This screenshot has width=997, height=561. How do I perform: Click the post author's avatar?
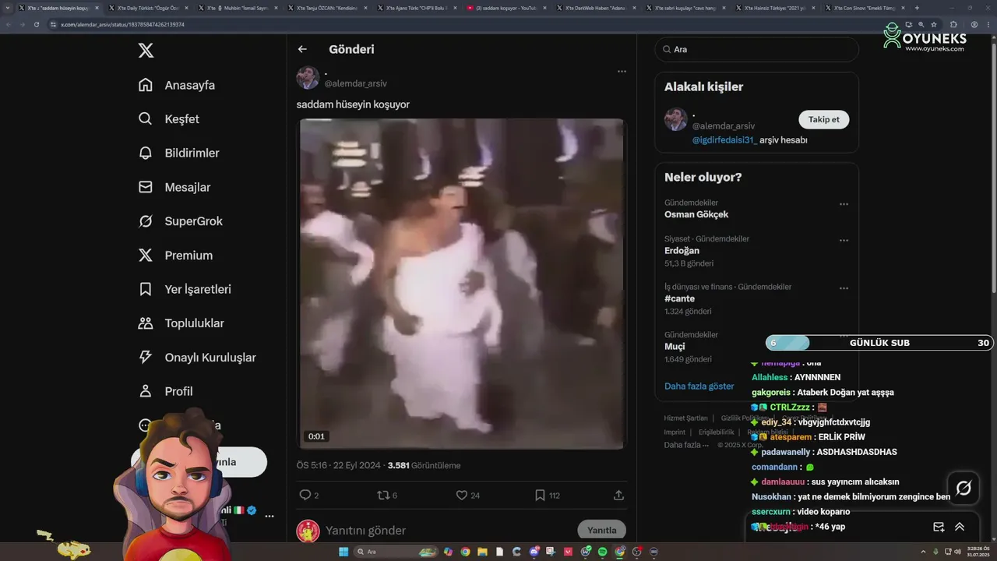coord(308,78)
